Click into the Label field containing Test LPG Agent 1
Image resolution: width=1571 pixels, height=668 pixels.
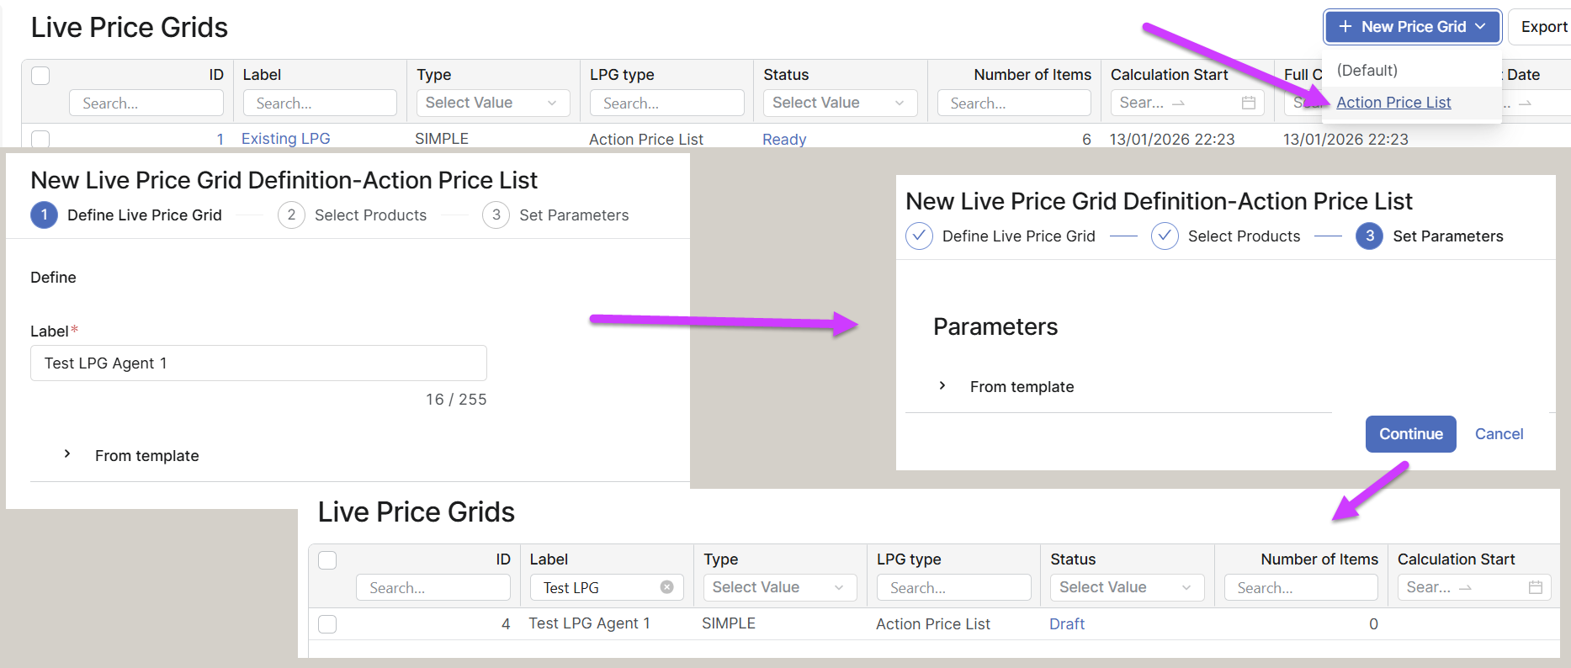[x=258, y=363]
